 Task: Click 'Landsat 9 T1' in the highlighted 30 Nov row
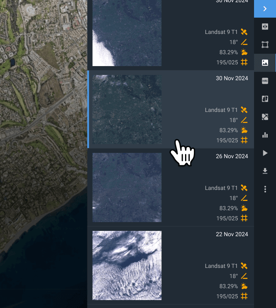221,110
